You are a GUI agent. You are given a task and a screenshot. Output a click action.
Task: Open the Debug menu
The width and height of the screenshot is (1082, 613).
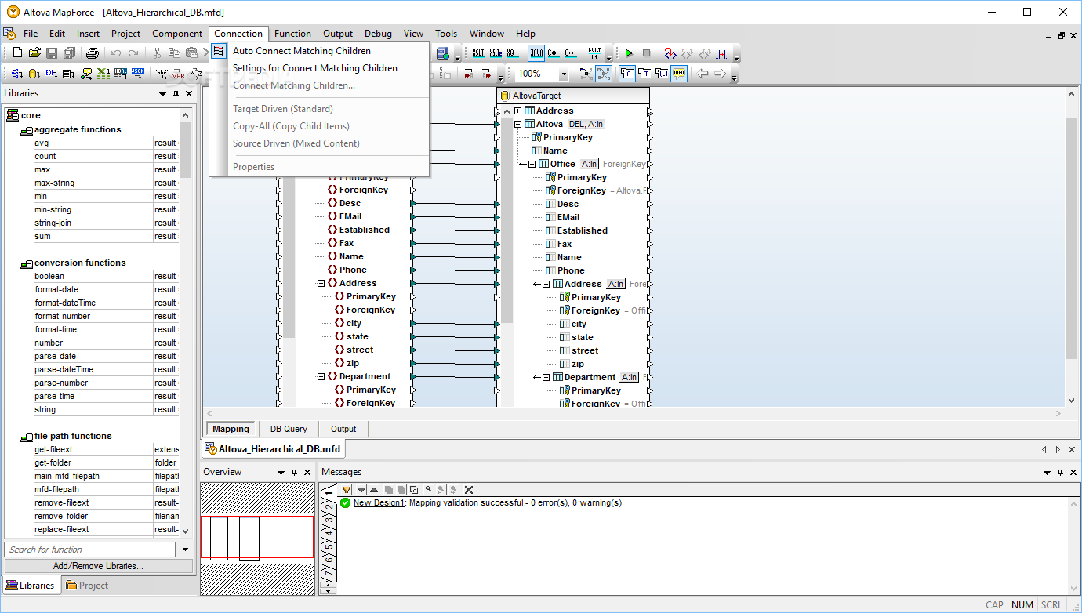[x=378, y=34]
